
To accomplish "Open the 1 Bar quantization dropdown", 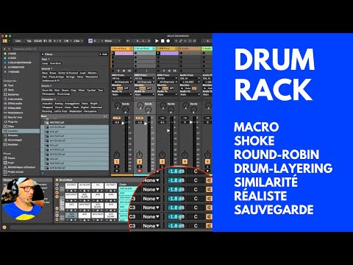I will [x=78, y=40].
